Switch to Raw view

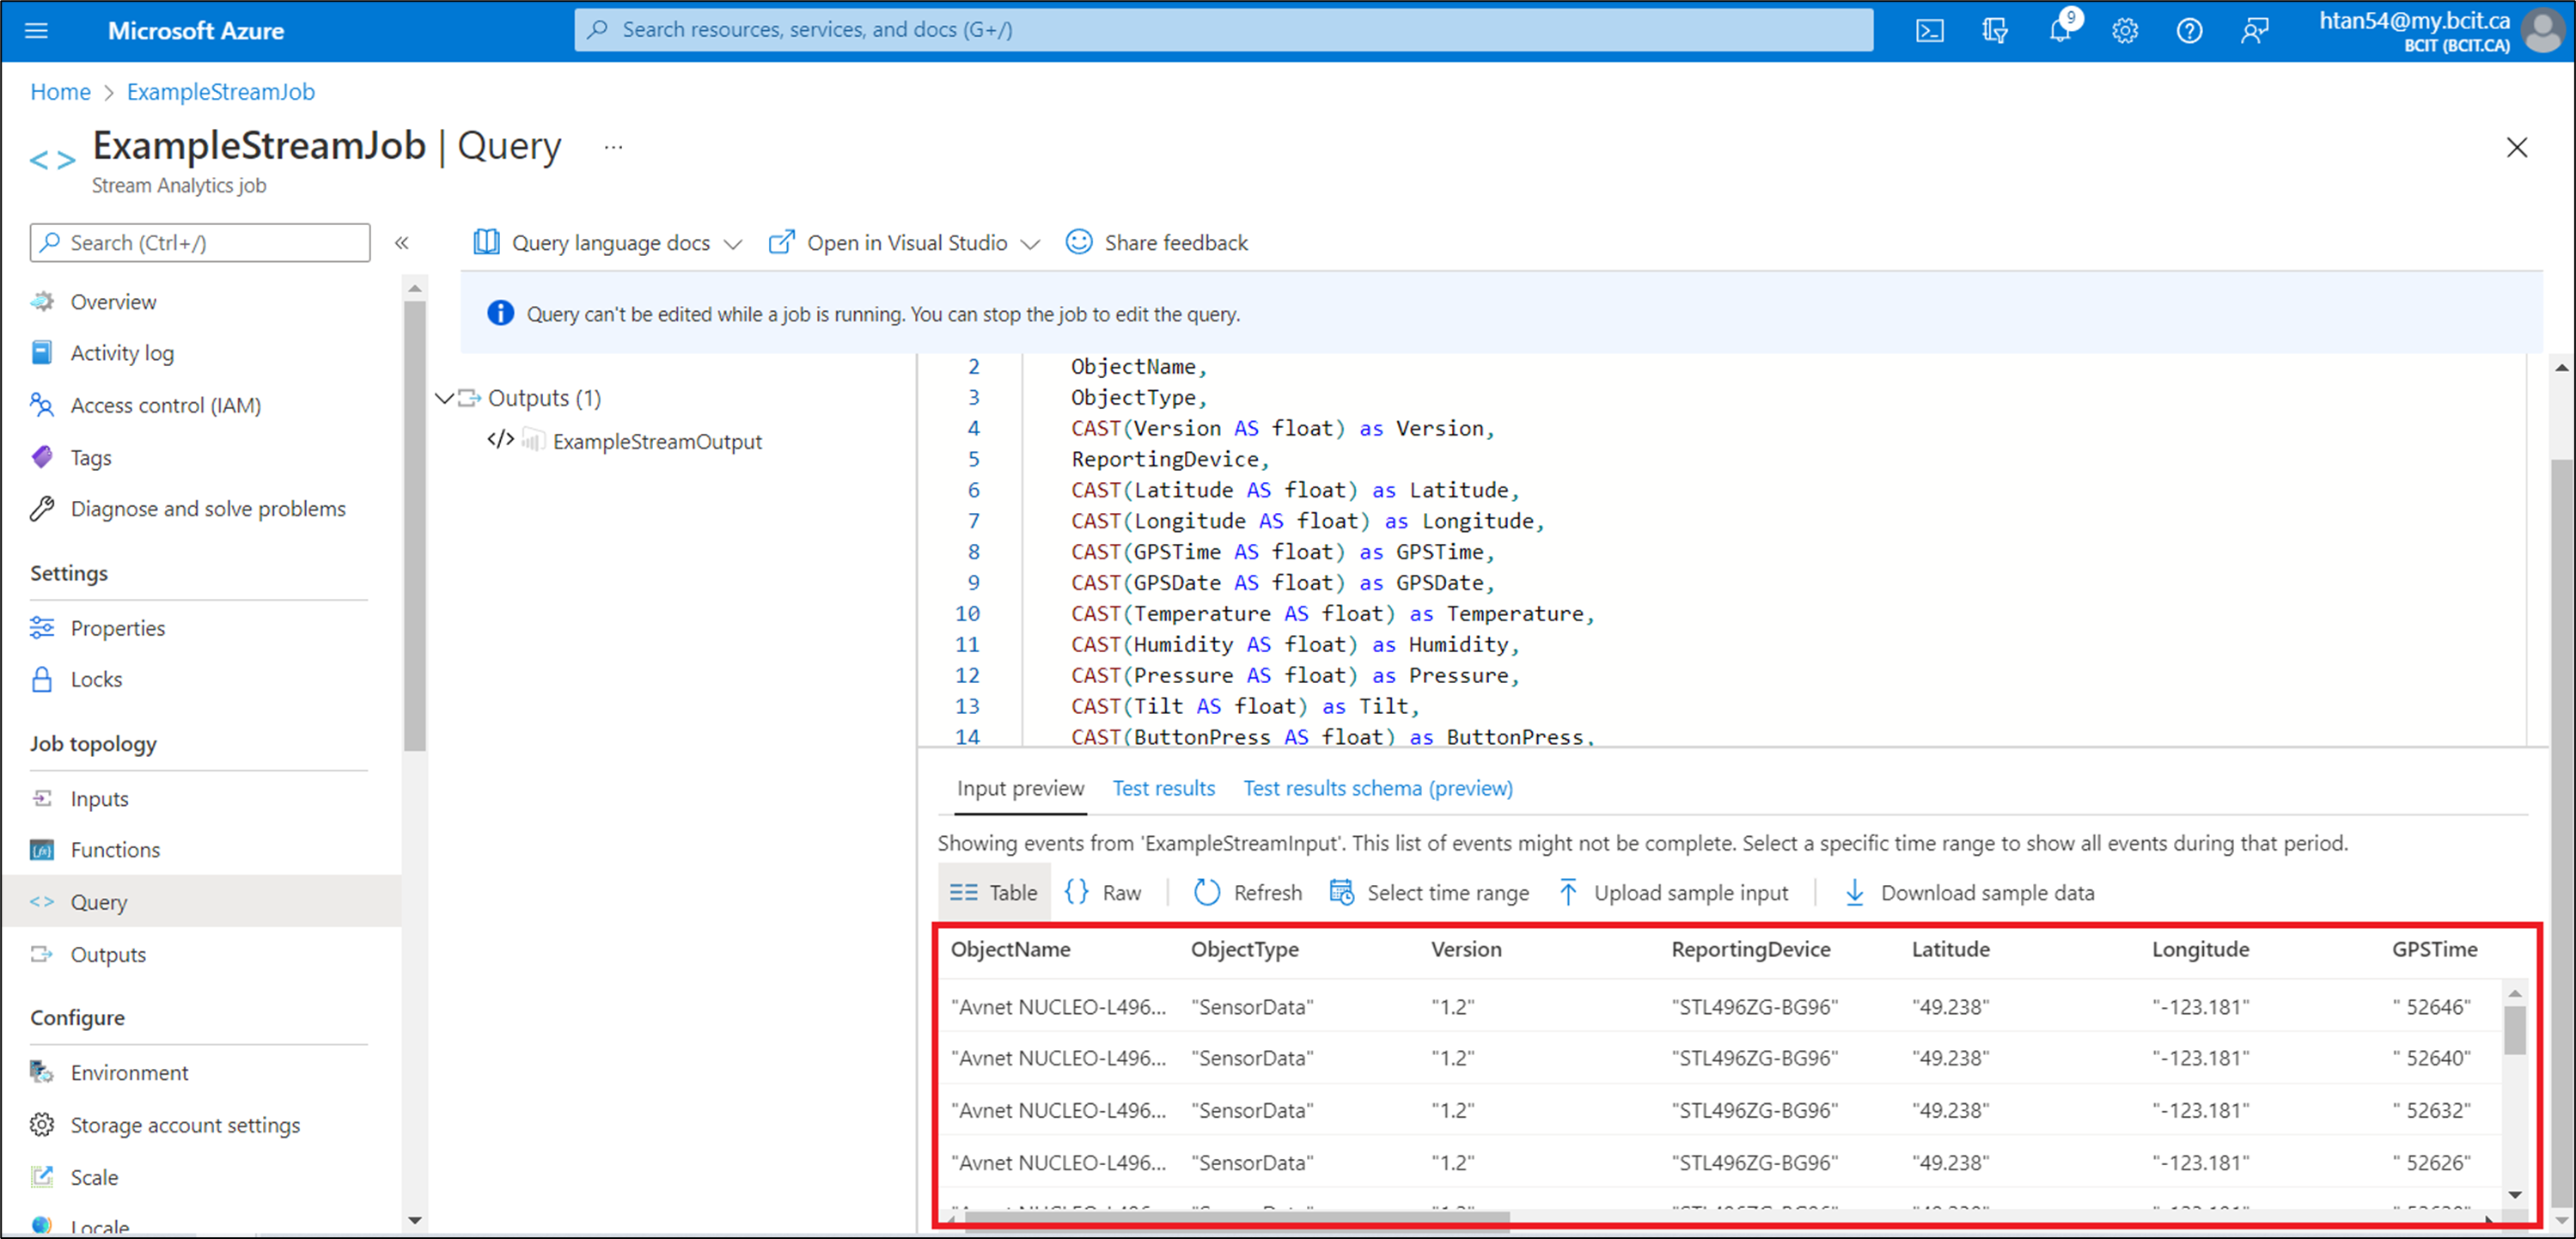coord(1103,892)
